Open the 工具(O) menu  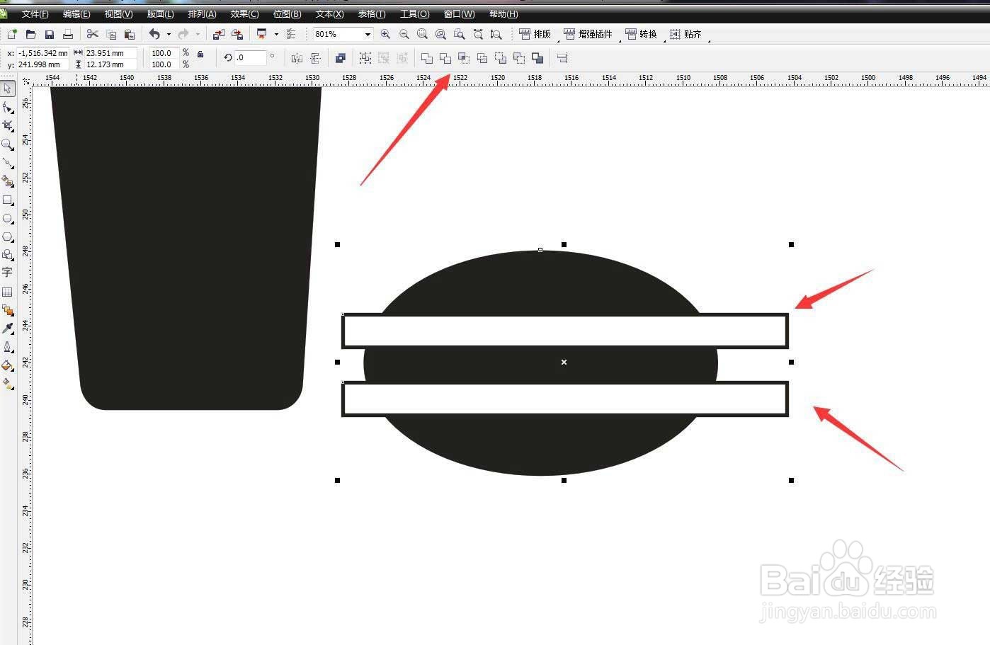pyautogui.click(x=414, y=14)
